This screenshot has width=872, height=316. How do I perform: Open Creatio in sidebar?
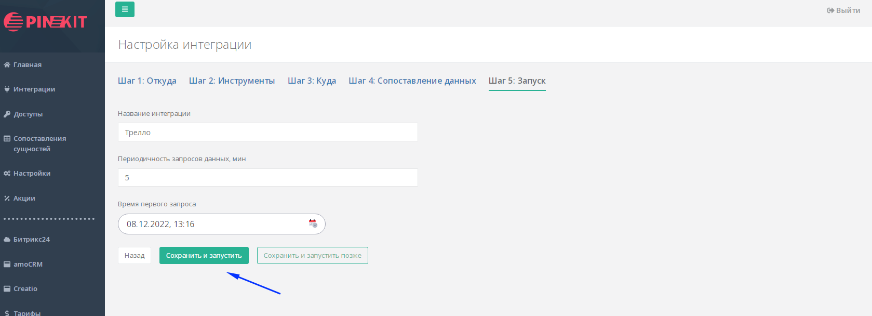(25, 289)
